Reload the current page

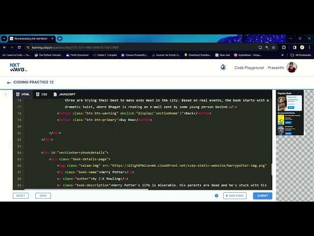coord(19,47)
